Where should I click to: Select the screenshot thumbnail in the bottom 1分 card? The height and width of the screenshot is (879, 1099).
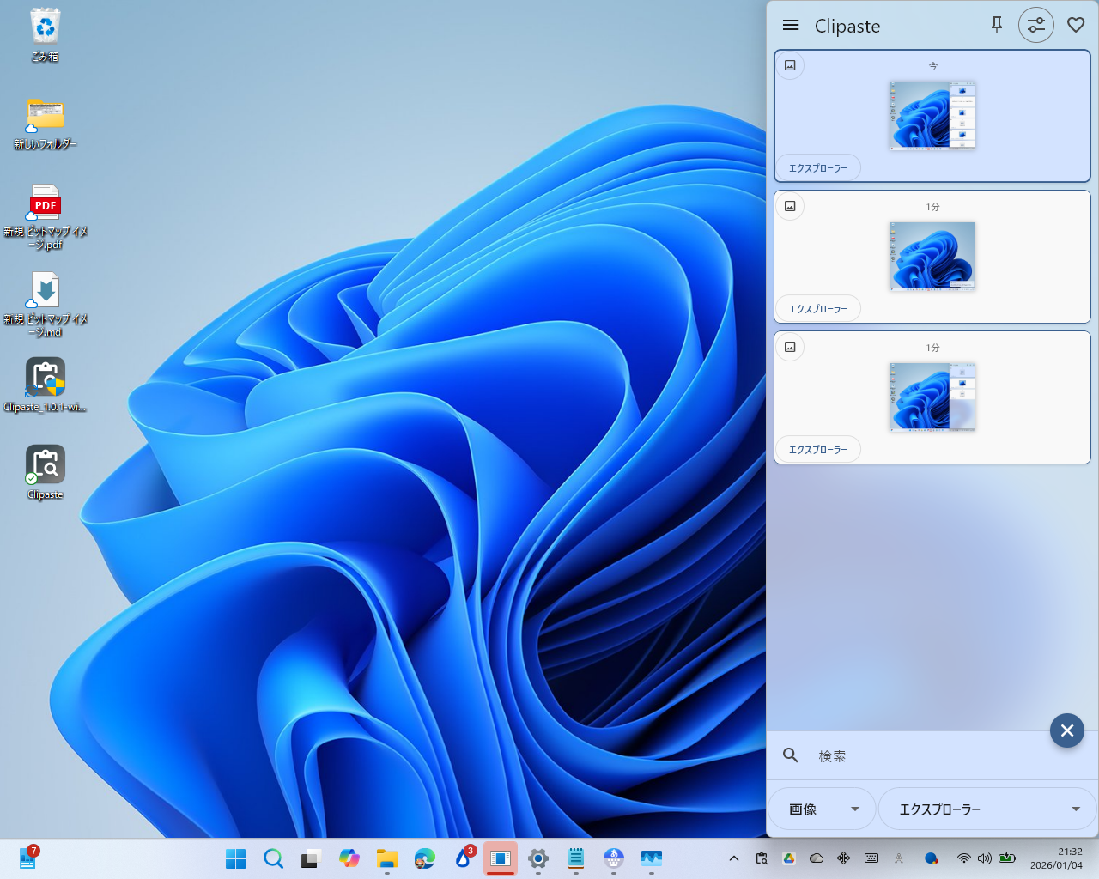(x=932, y=397)
